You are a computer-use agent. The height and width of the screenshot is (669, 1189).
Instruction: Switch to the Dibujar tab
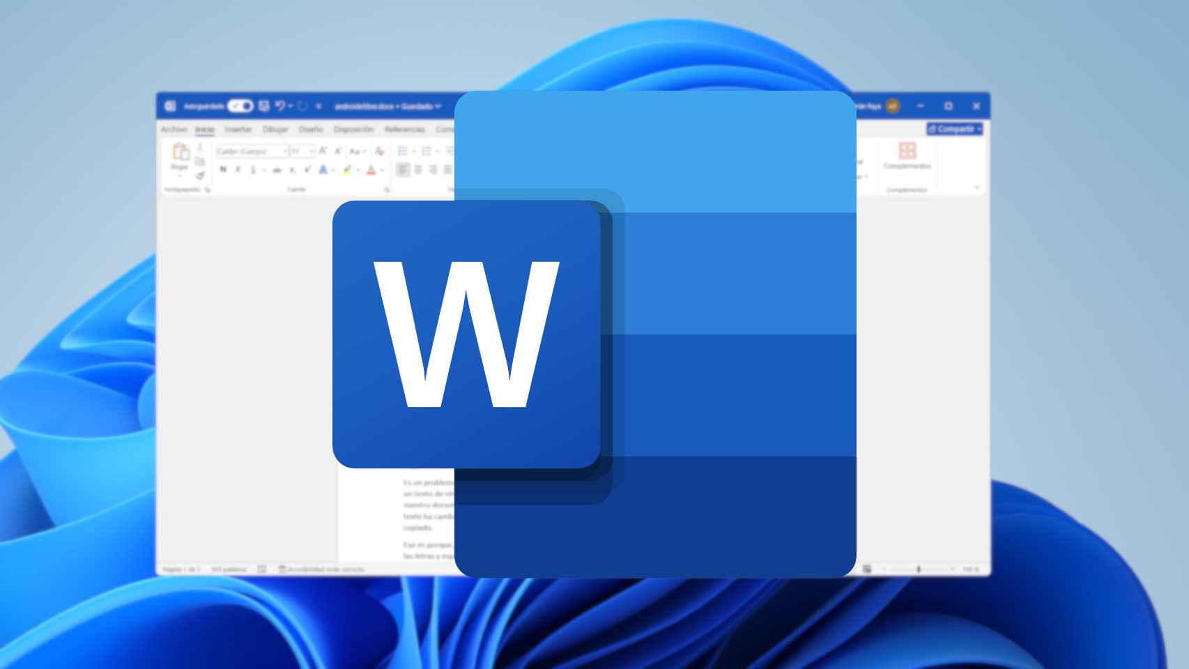point(275,130)
